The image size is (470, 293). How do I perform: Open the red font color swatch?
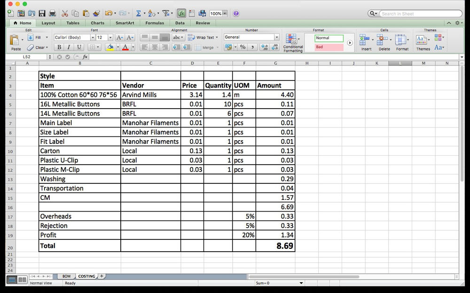125,48
